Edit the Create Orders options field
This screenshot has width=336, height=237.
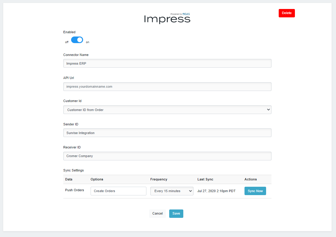[x=118, y=191]
